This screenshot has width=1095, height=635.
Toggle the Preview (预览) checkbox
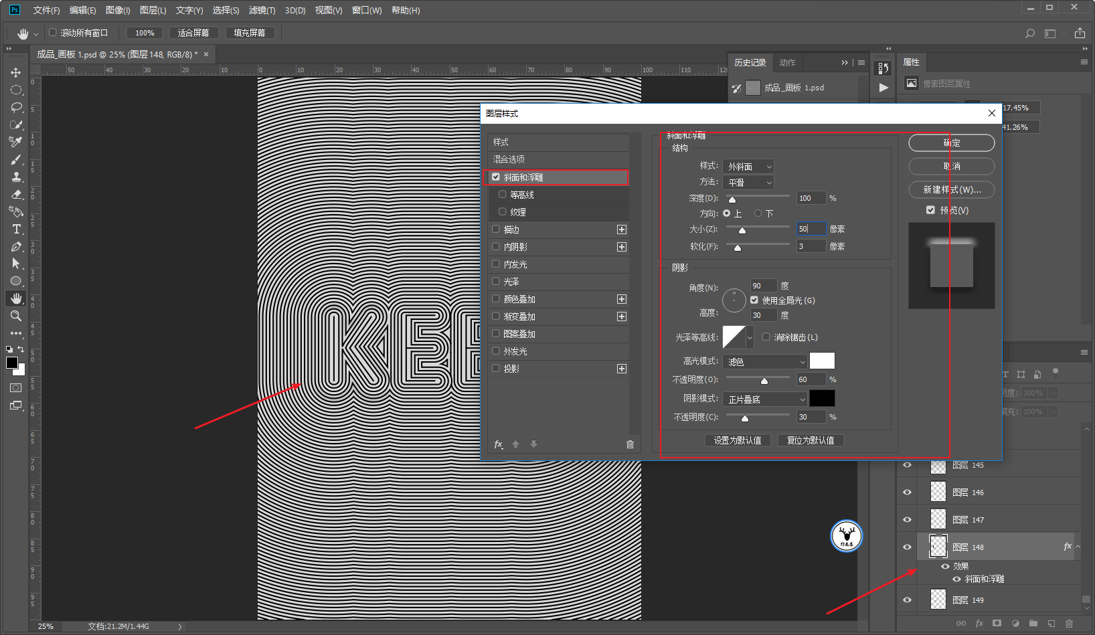click(930, 210)
